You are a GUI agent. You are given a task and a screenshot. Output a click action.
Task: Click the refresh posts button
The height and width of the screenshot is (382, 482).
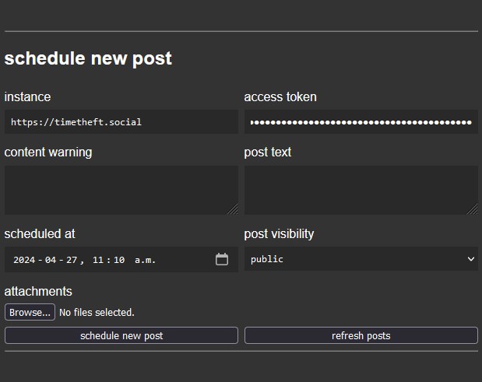(361, 336)
